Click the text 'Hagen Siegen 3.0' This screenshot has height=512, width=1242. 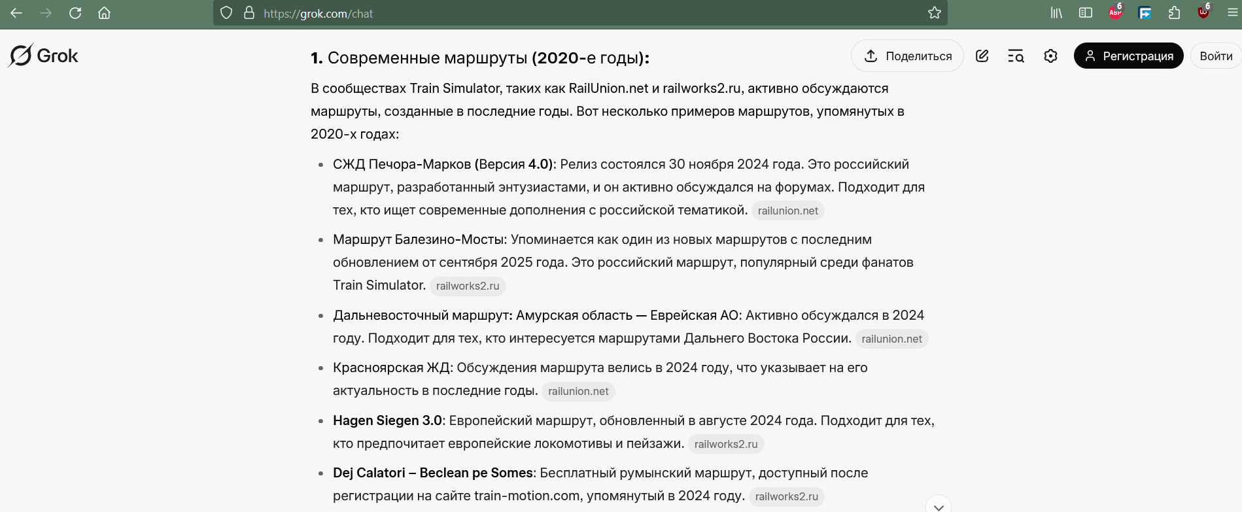(387, 420)
